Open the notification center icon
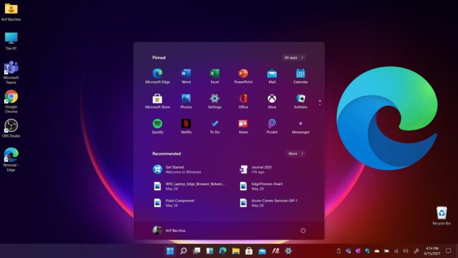Screen dimensions: 458x258 coord(448,251)
